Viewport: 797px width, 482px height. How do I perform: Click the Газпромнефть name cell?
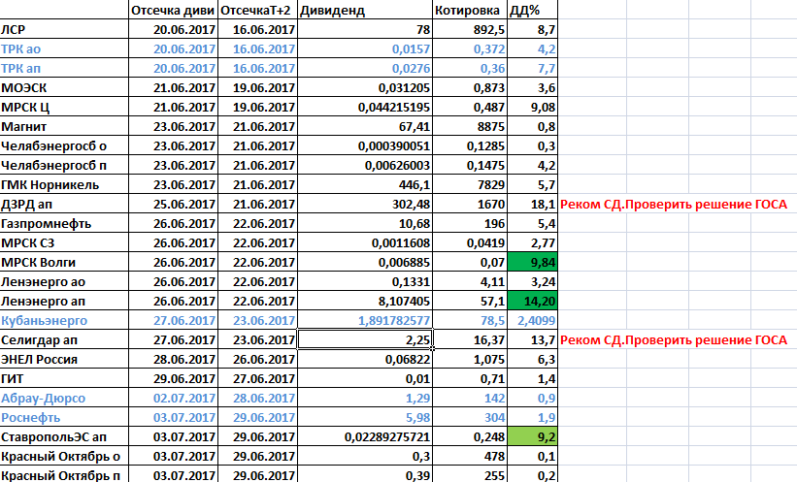point(64,223)
